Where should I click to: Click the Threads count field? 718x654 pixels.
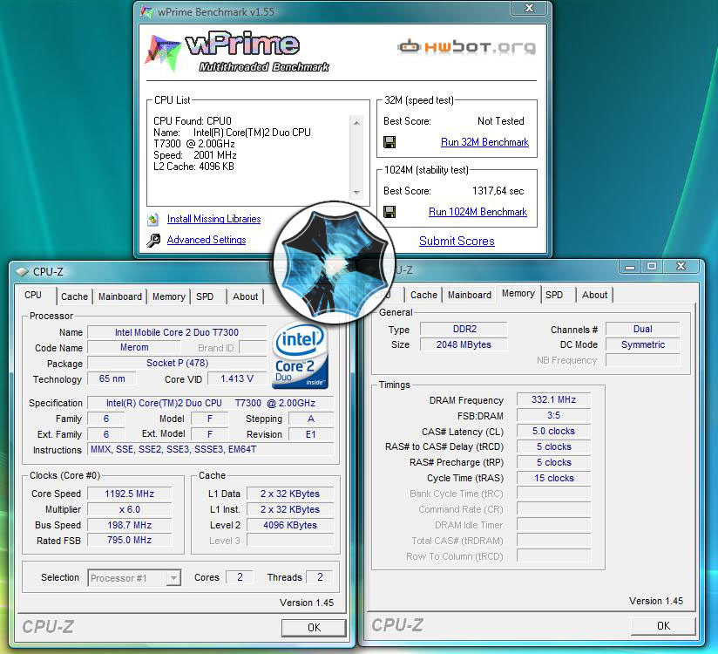pos(320,577)
